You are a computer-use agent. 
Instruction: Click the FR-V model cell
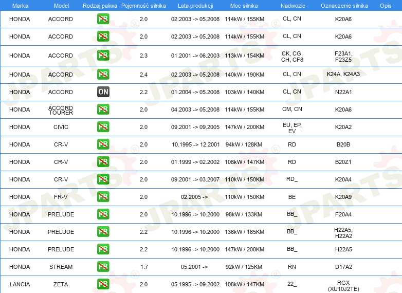[61, 197]
